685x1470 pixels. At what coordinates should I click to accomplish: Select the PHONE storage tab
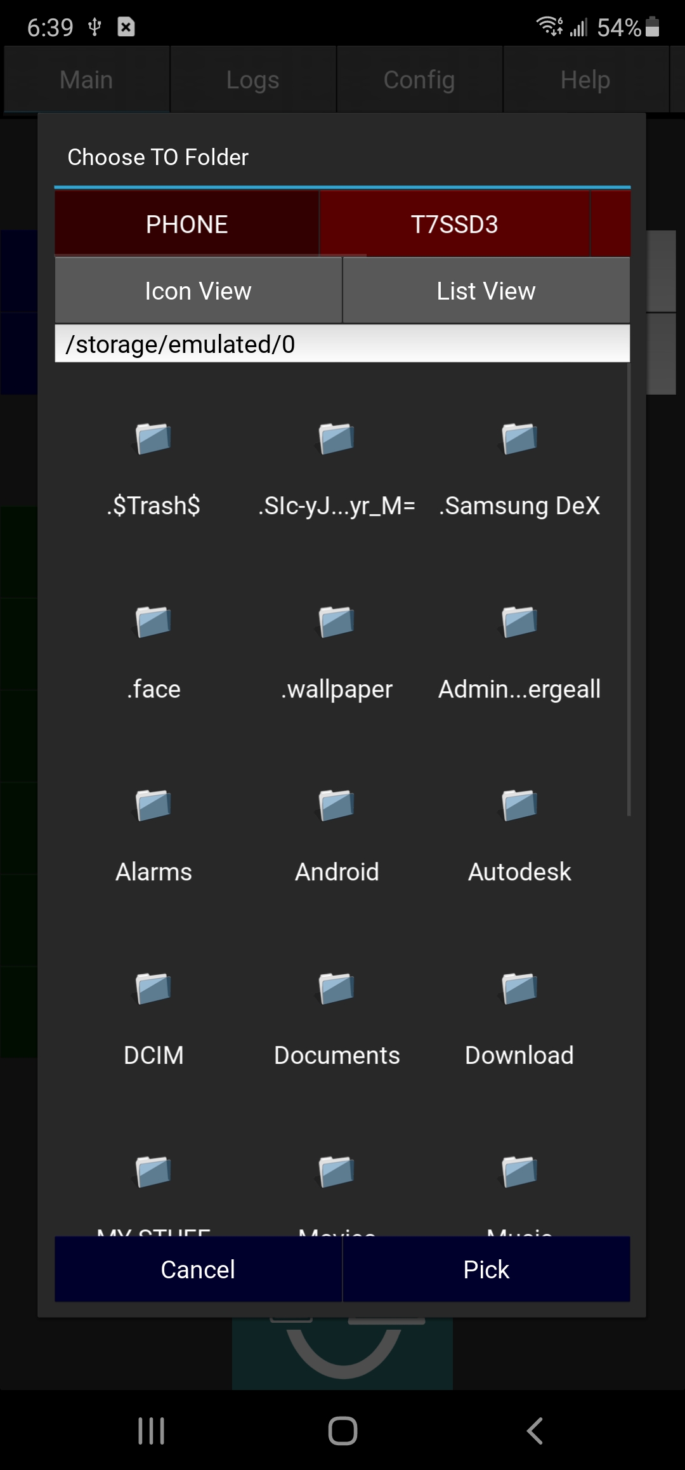coord(186,224)
